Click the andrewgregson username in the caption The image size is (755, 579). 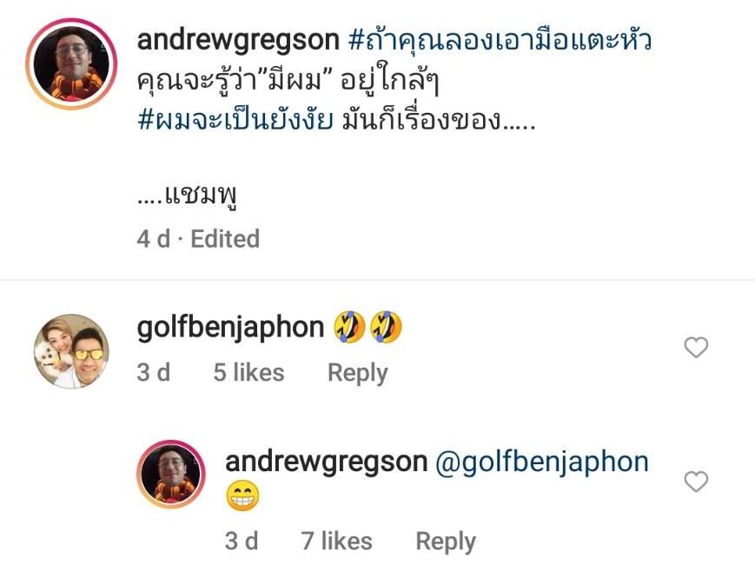point(238,39)
